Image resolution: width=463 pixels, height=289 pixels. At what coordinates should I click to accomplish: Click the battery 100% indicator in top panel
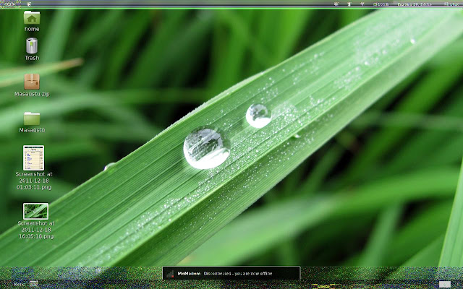coord(381,4)
